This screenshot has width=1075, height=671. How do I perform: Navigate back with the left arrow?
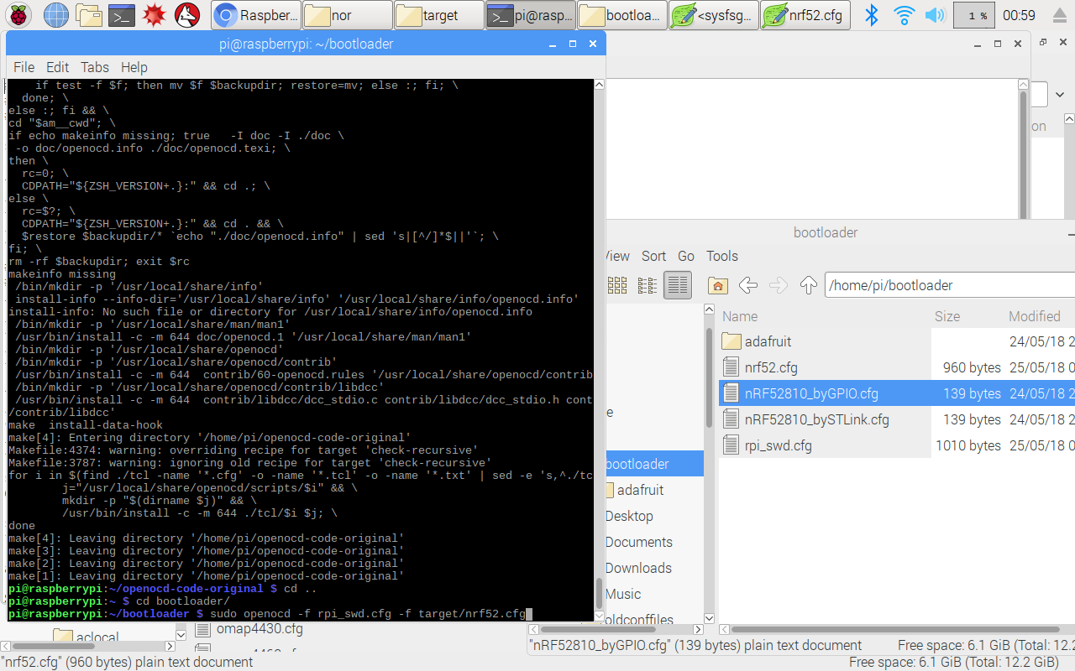point(748,285)
